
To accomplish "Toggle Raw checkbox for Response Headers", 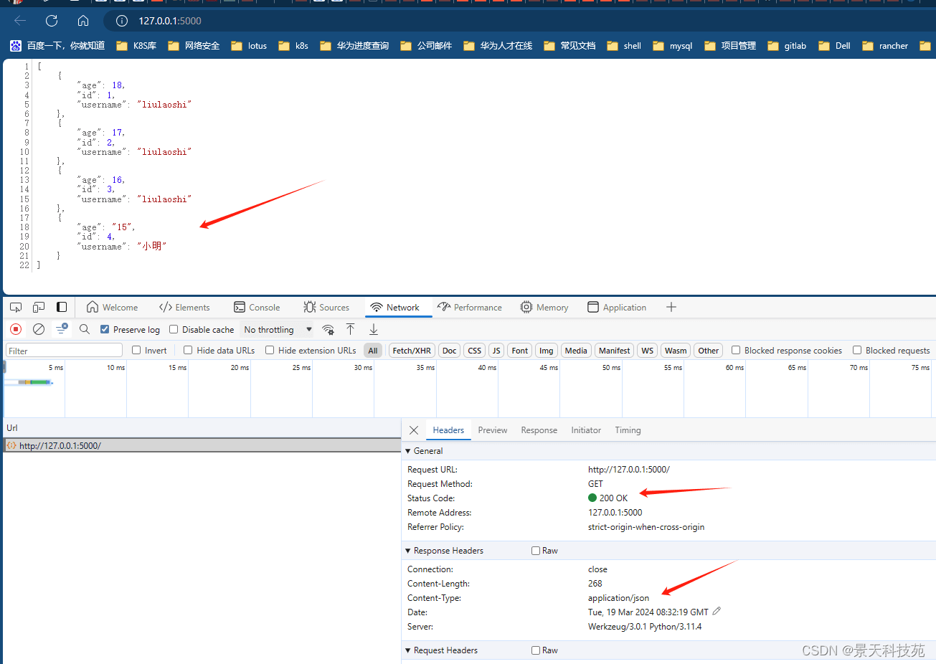I will [x=536, y=551].
